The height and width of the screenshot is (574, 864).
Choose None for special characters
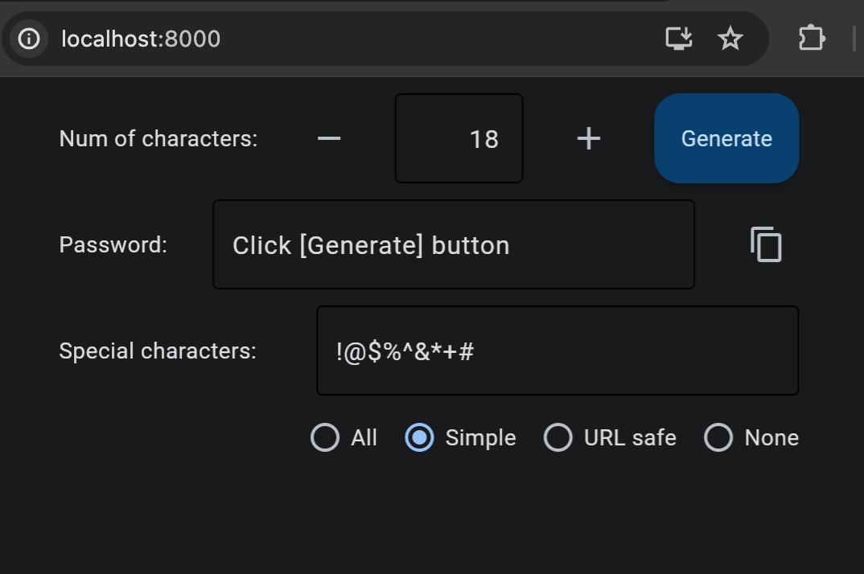point(718,438)
